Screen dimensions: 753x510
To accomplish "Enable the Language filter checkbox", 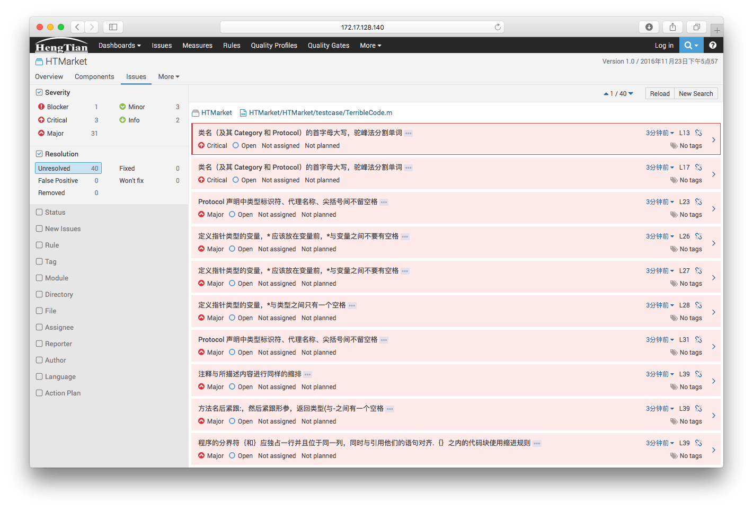I will click(39, 376).
